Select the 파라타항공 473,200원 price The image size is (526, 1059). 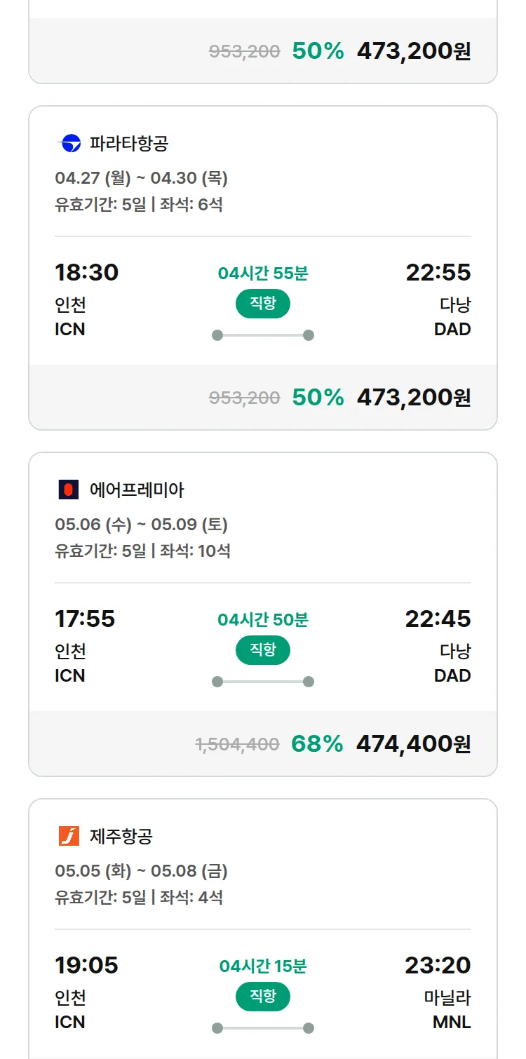(x=414, y=397)
